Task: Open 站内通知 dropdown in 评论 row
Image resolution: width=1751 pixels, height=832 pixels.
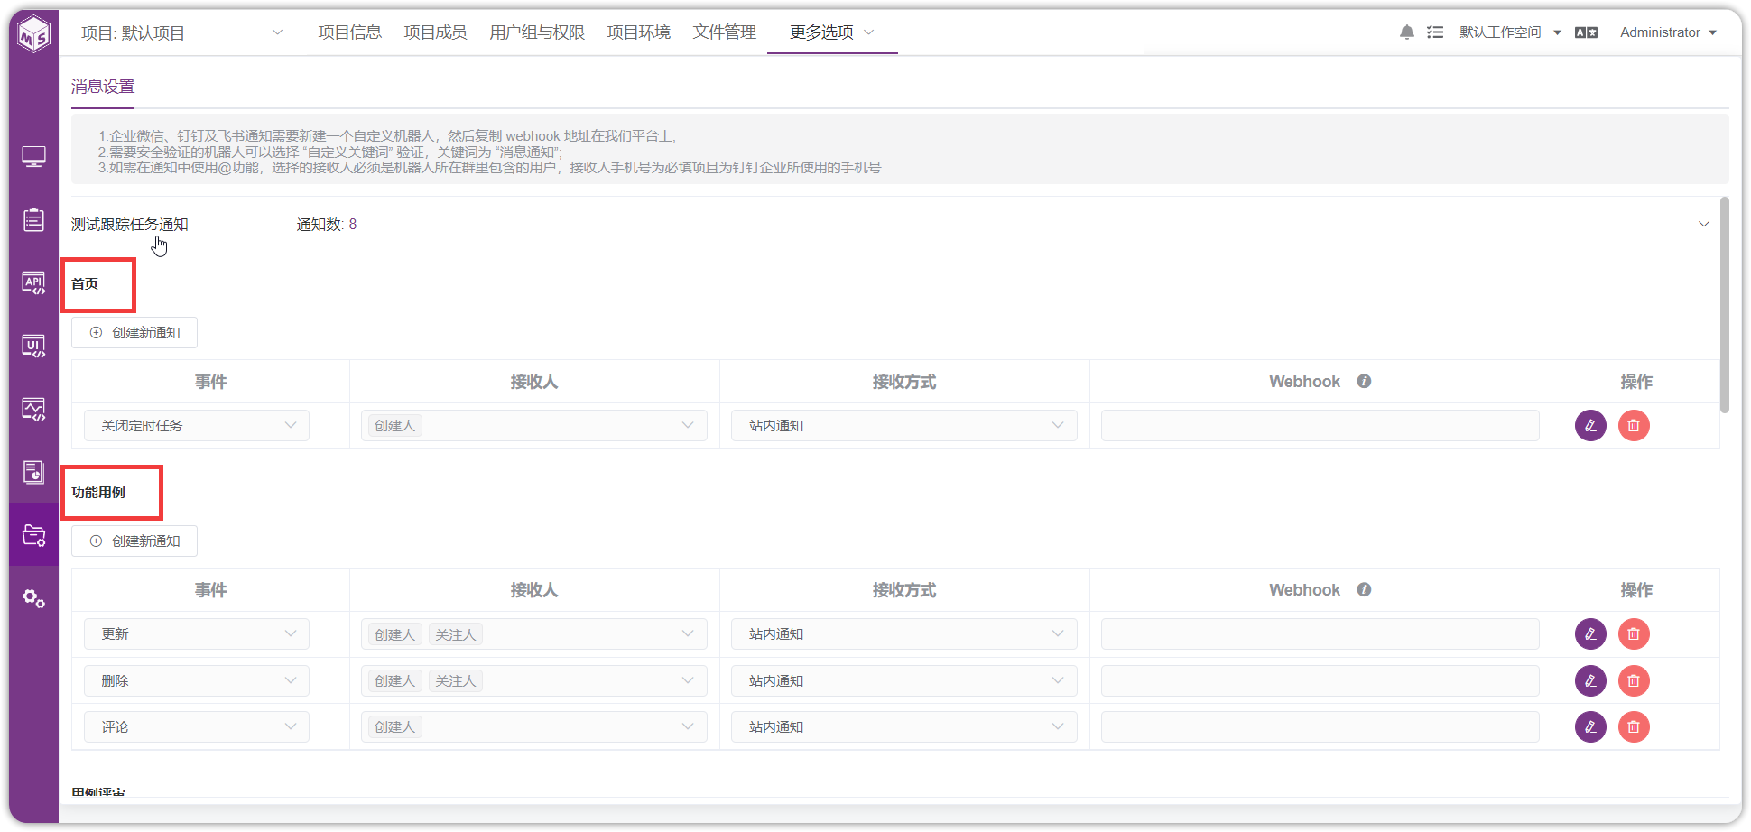Action: [904, 726]
